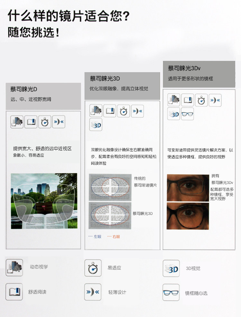Click description 提供宽大、舒适的远中近视区
This screenshot has height=317, width=241.
tap(42, 149)
